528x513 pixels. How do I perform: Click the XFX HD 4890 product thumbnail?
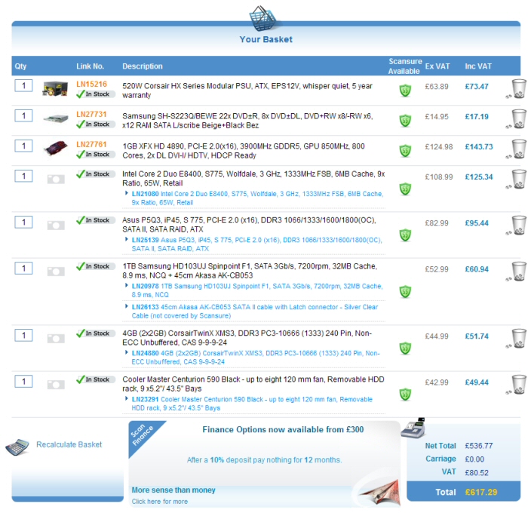click(x=56, y=148)
